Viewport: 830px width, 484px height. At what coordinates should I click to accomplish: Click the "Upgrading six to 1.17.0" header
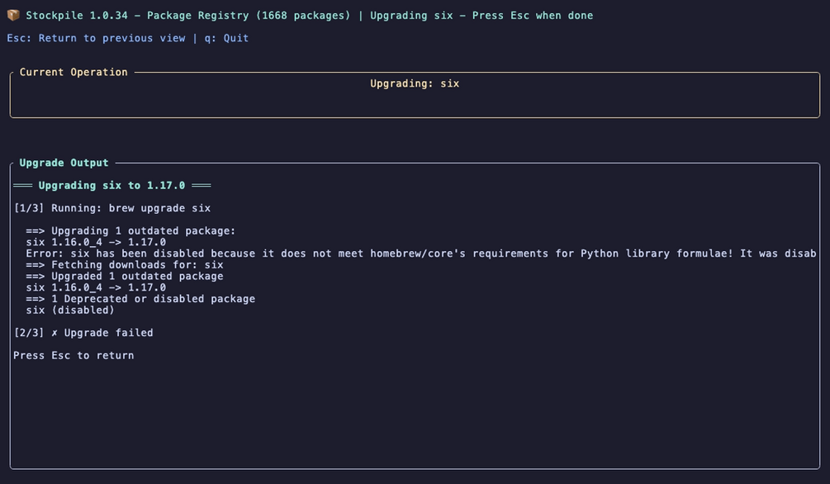point(111,185)
